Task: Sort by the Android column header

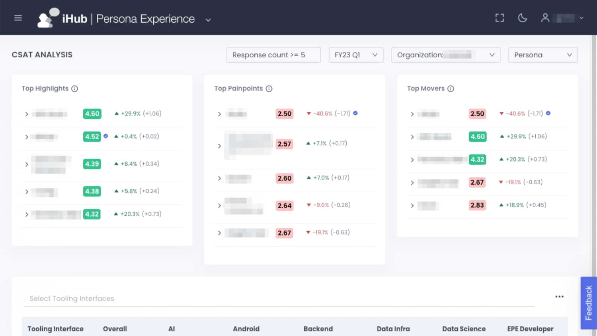Action: [x=246, y=329]
